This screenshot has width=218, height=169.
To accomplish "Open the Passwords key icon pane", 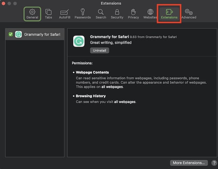I will click(83, 14).
